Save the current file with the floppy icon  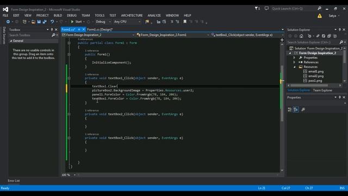pyautogui.click(x=39, y=22)
